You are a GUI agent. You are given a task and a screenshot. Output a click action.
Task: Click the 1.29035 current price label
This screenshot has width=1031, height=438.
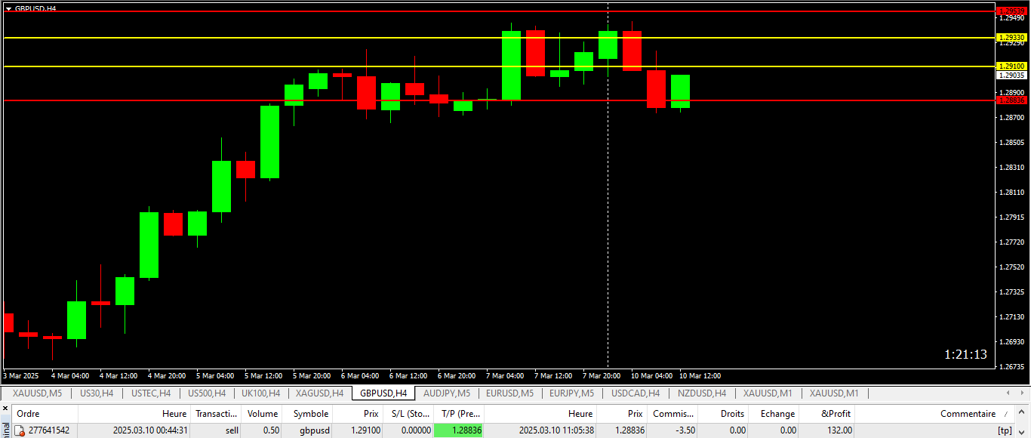click(x=1012, y=75)
